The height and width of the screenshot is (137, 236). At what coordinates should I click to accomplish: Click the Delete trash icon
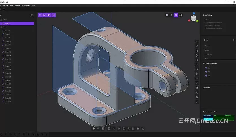(143, 129)
